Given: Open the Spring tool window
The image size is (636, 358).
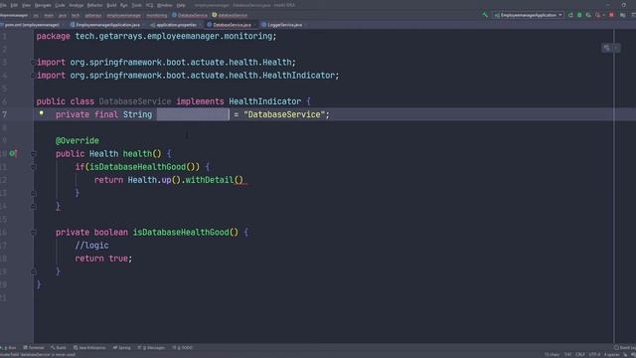Looking at the screenshot, I should pos(121,348).
